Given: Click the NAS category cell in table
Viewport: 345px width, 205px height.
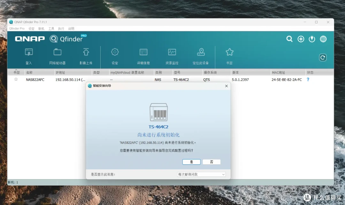Looking at the screenshot, I should 158,80.
